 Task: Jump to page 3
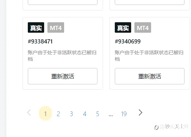coord(71,114)
